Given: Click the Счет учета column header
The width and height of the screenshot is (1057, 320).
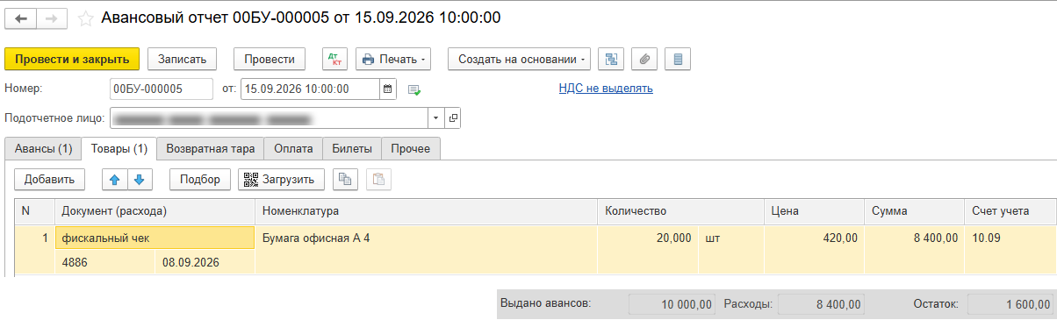Looking at the screenshot, I should (x=1010, y=211).
